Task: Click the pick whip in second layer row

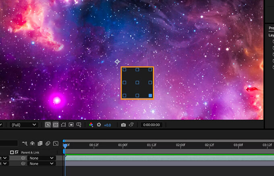Action: pyautogui.click(x=23, y=164)
